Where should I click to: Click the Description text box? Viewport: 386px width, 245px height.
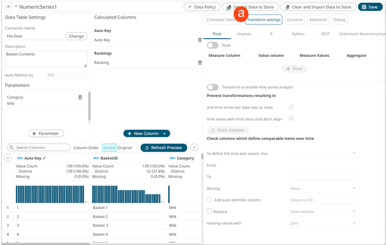(x=46, y=59)
